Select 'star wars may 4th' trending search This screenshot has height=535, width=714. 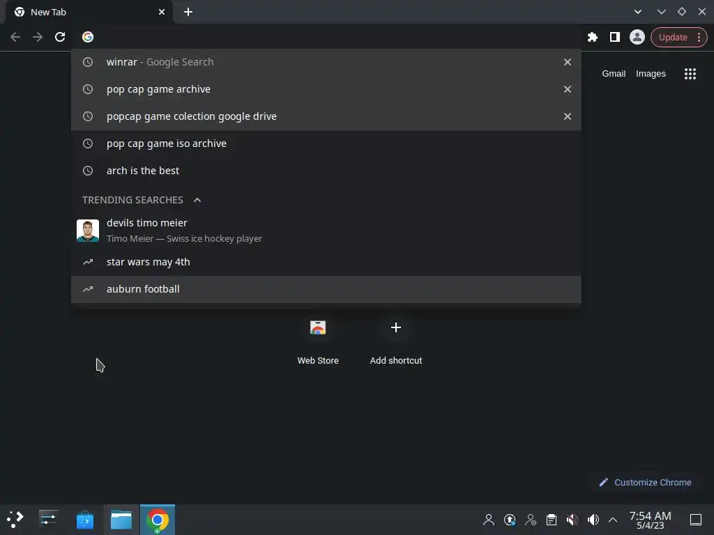(326, 262)
